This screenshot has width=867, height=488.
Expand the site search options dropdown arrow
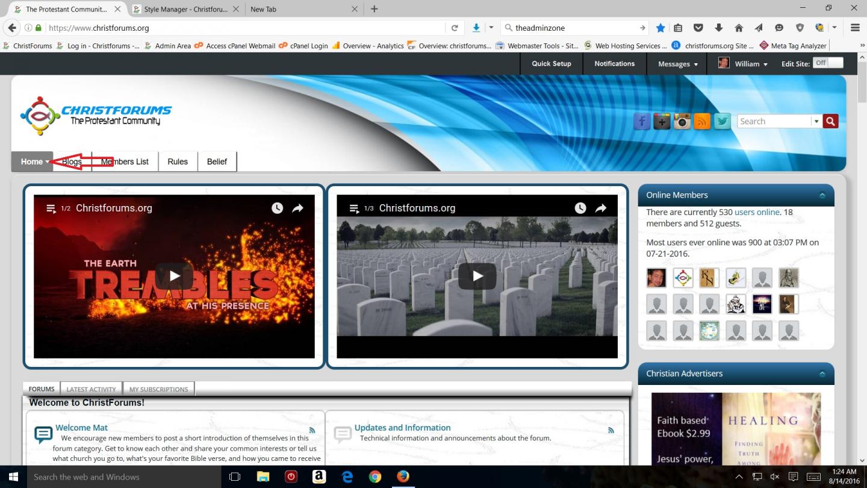(816, 121)
